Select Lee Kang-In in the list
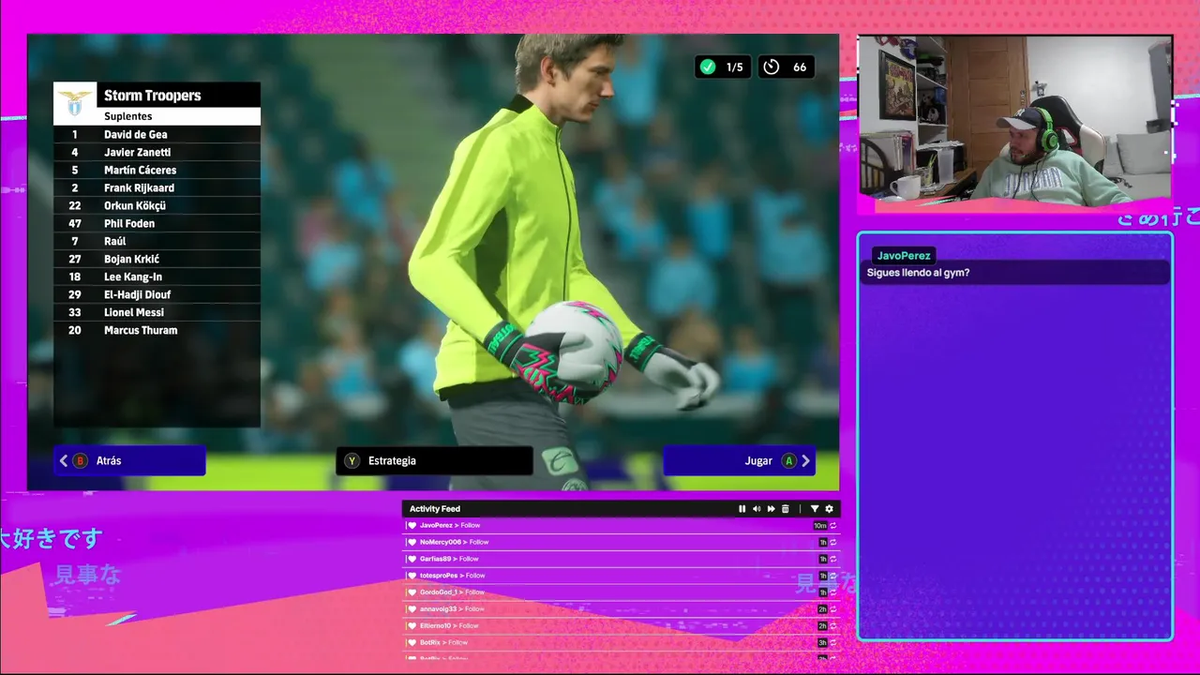 [157, 277]
